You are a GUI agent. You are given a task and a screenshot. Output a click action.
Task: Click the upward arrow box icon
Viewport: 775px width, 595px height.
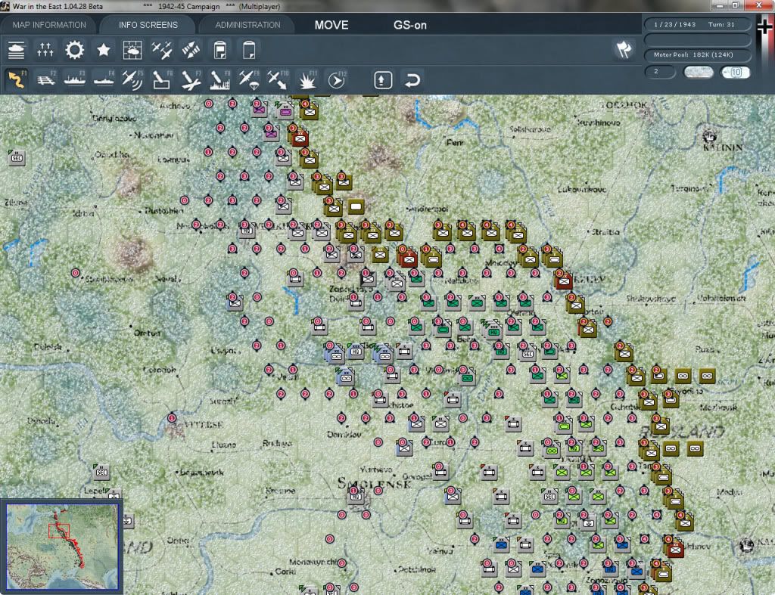click(383, 80)
